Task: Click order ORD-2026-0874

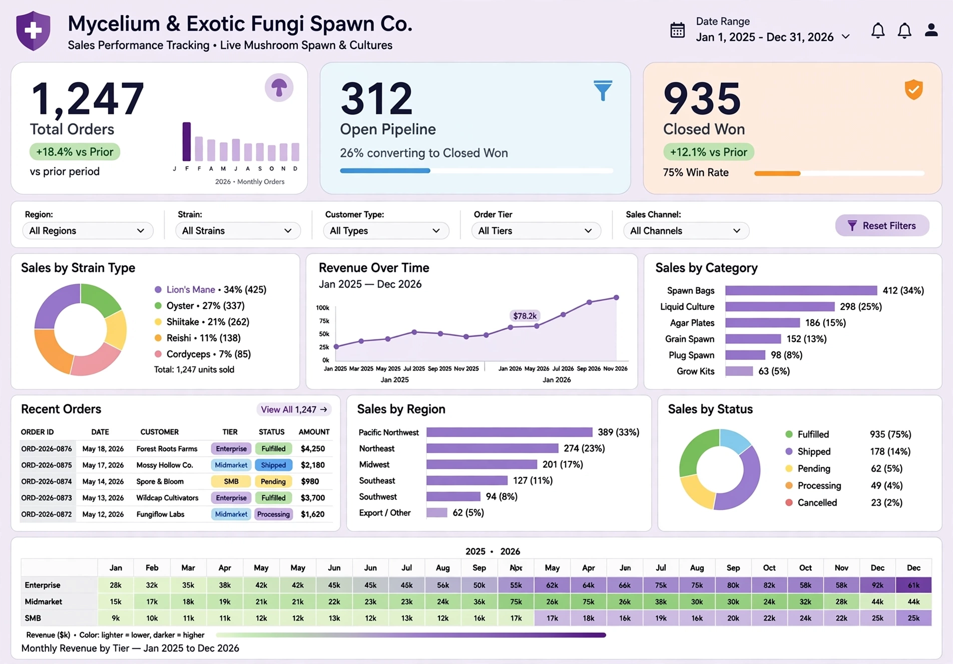Action: (x=47, y=481)
